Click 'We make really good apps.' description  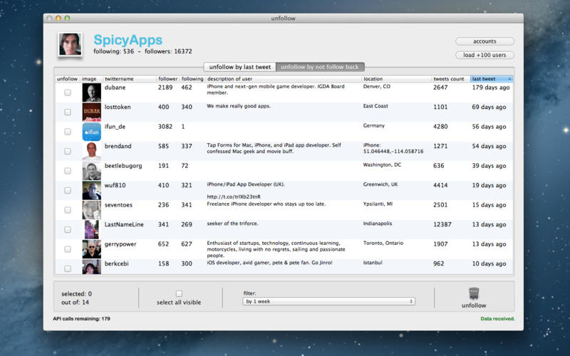coord(239,106)
